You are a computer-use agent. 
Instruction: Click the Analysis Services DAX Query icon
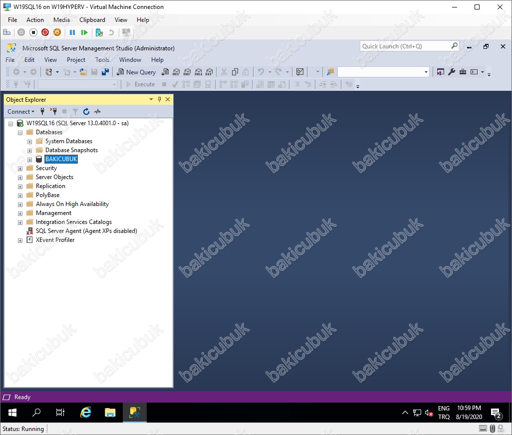pos(209,72)
